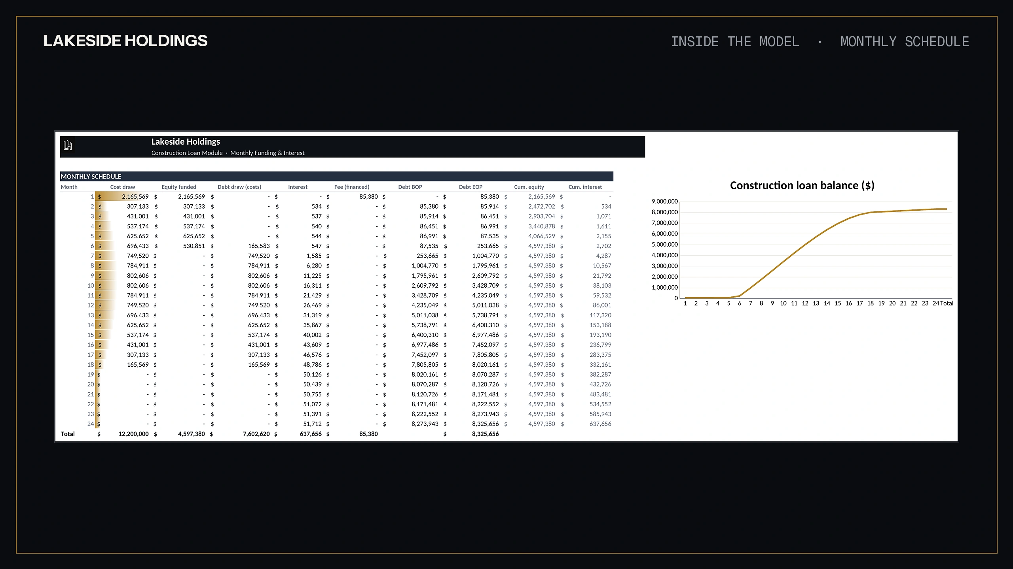Click the 9,000,000 y-axis label on chart

(x=665, y=202)
